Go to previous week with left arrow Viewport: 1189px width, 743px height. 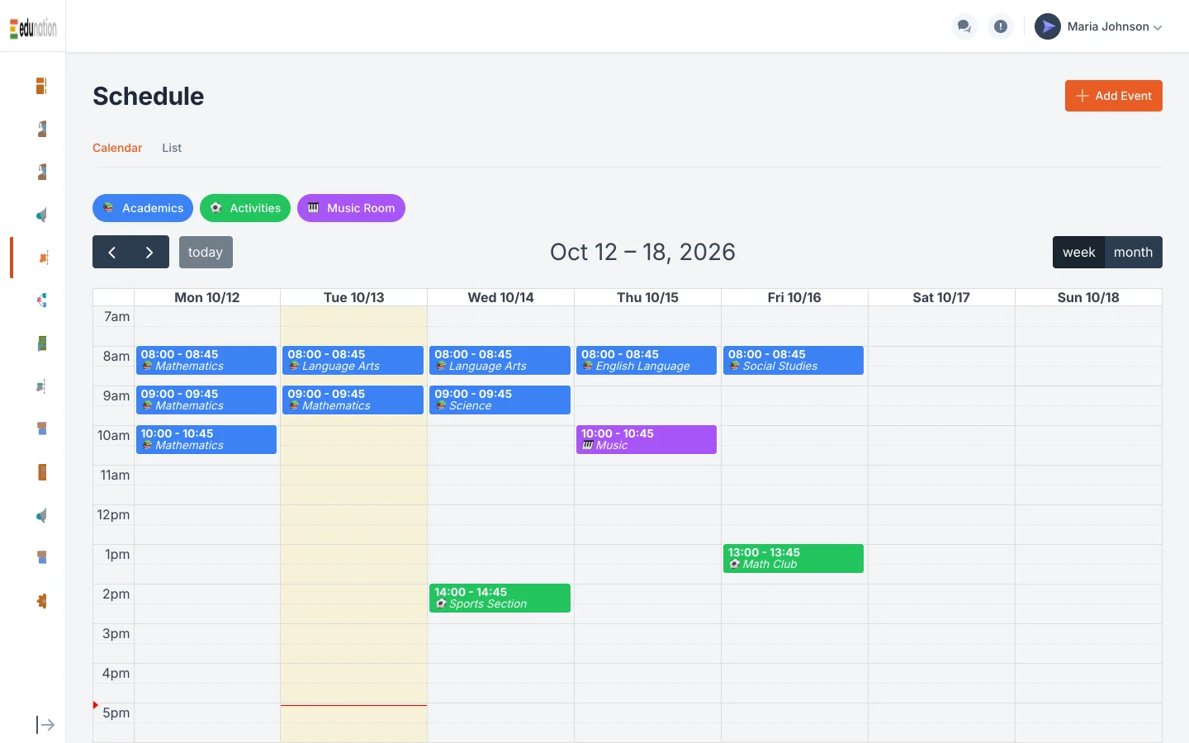tap(111, 252)
